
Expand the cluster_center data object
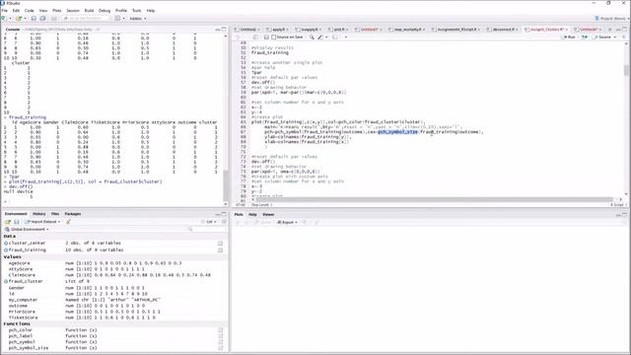coord(6,244)
